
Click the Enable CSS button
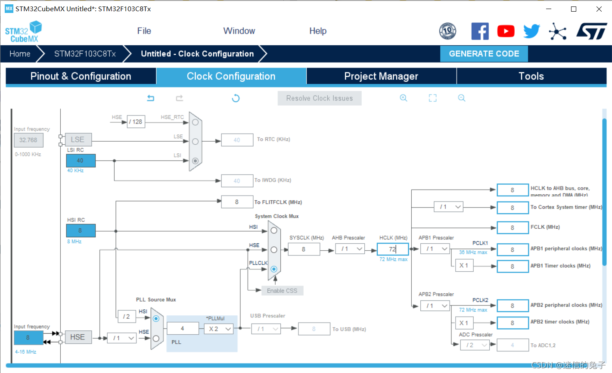[x=282, y=291]
